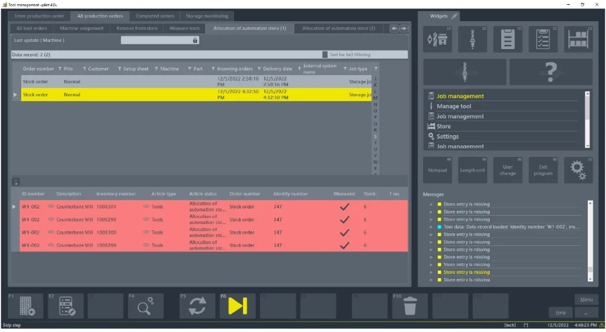
Task: Toggle the Last update lock icon
Action: click(x=195, y=41)
